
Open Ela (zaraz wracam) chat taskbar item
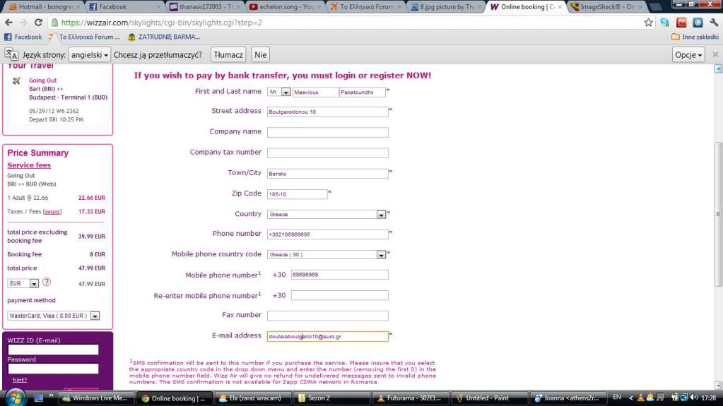pos(252,398)
